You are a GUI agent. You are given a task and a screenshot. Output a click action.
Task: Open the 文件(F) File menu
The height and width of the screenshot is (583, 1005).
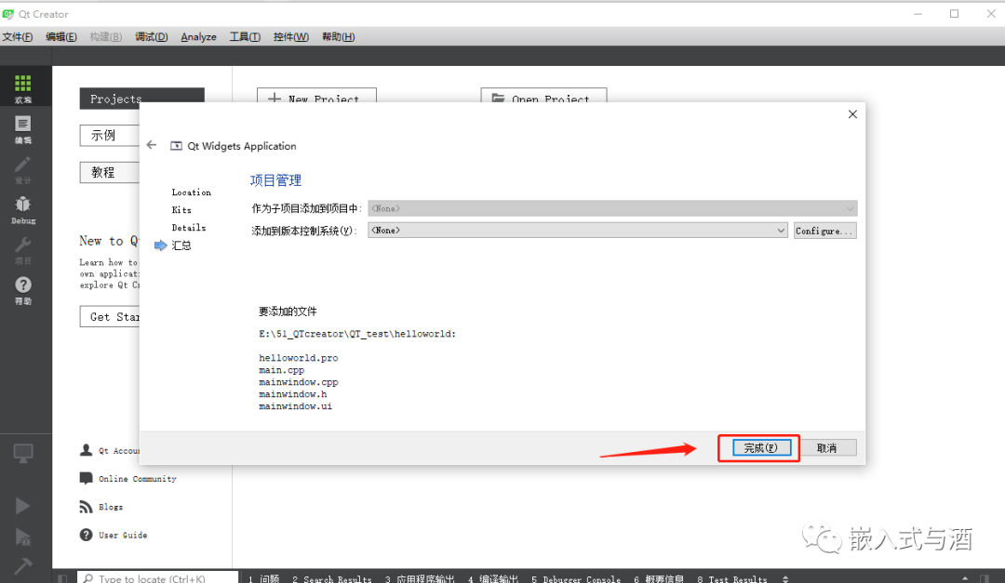tap(18, 36)
